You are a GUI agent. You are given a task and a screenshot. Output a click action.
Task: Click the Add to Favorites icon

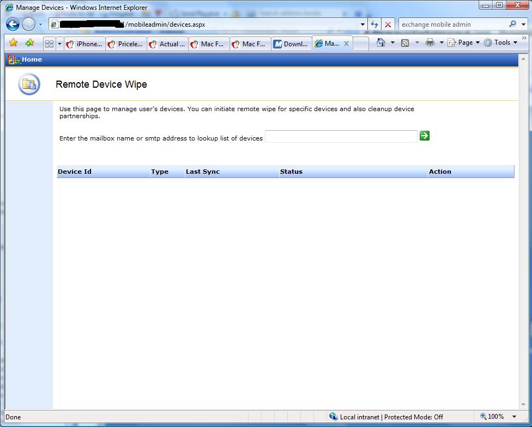point(30,42)
